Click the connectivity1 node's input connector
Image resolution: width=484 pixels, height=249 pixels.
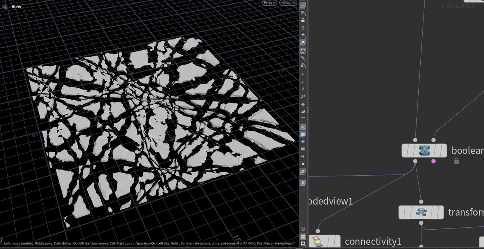pos(318,231)
